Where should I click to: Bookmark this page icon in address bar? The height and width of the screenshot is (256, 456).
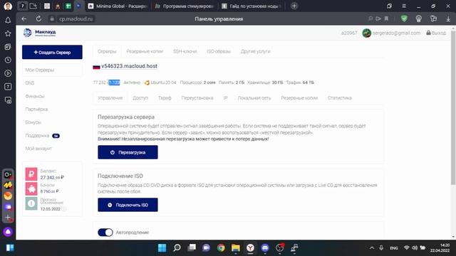point(386,18)
